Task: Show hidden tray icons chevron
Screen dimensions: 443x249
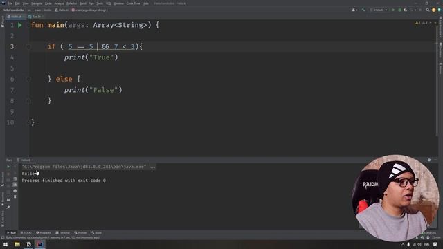Action: click(403, 244)
